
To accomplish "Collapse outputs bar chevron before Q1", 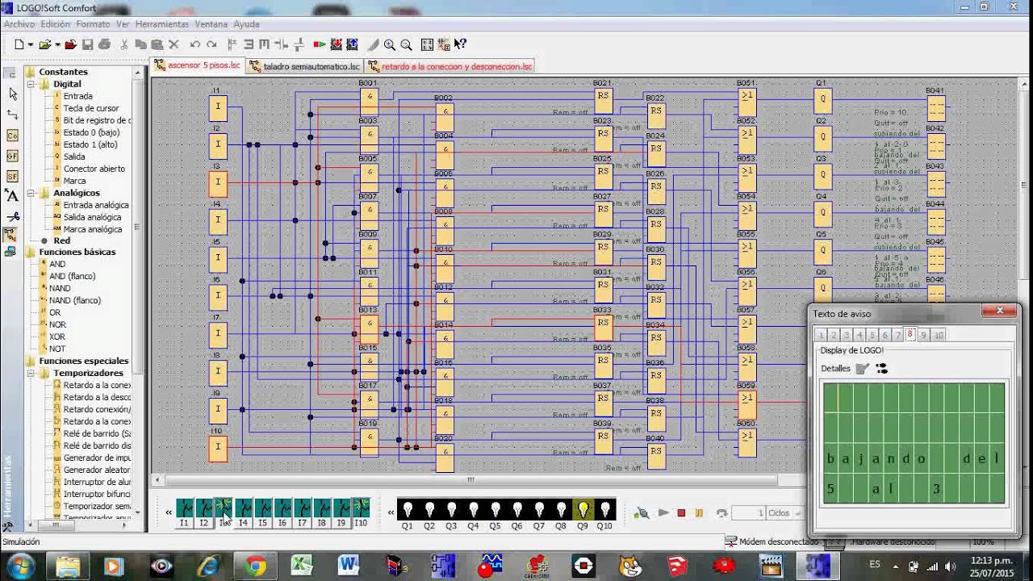I will (391, 512).
